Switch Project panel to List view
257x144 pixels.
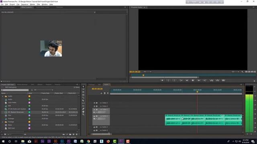(2, 134)
